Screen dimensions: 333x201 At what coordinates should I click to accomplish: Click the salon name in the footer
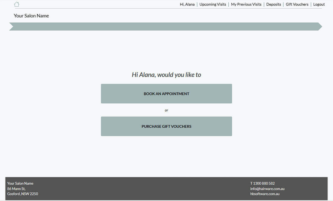tap(20, 183)
